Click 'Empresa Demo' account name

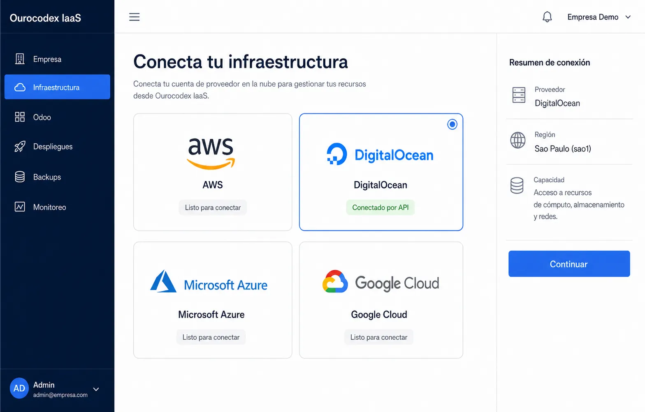(x=593, y=17)
